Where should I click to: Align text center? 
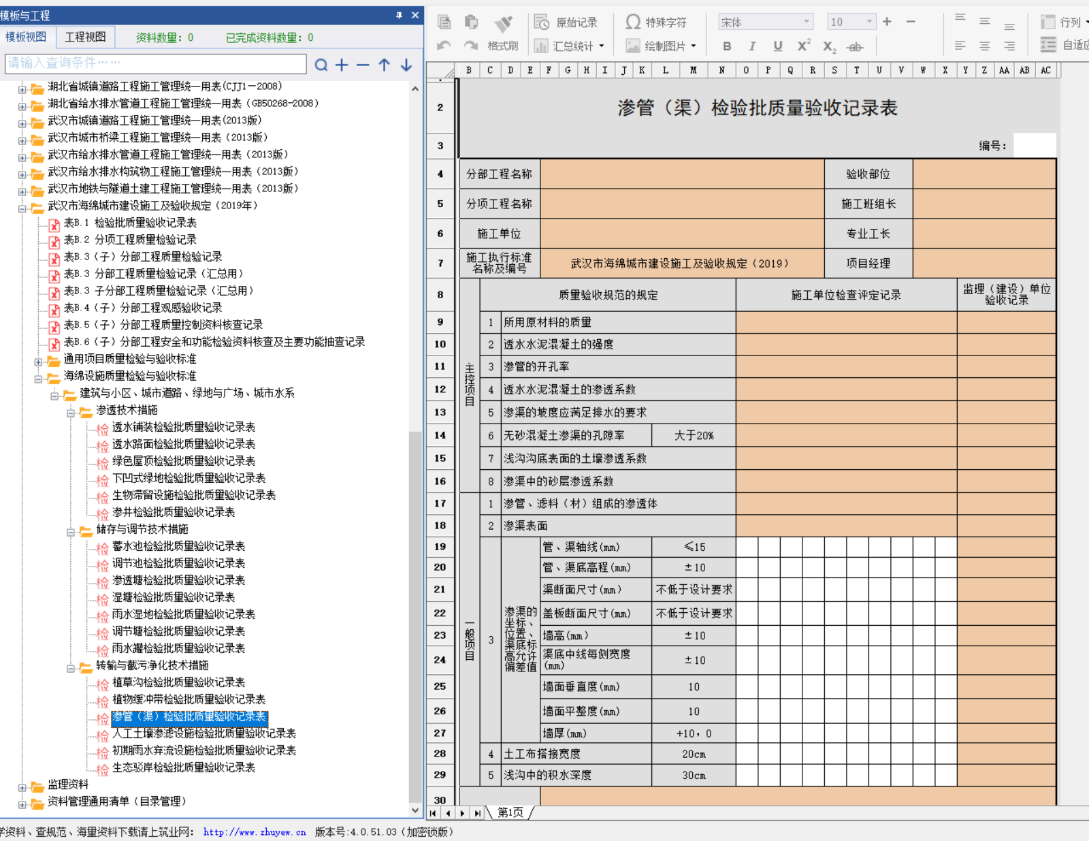(985, 46)
